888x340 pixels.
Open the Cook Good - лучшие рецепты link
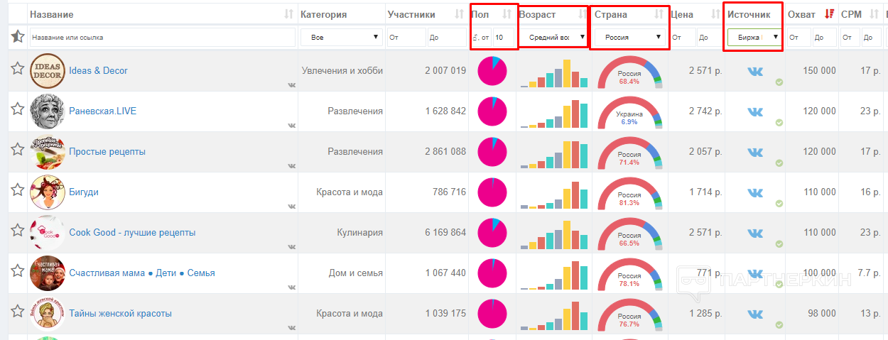coord(132,233)
